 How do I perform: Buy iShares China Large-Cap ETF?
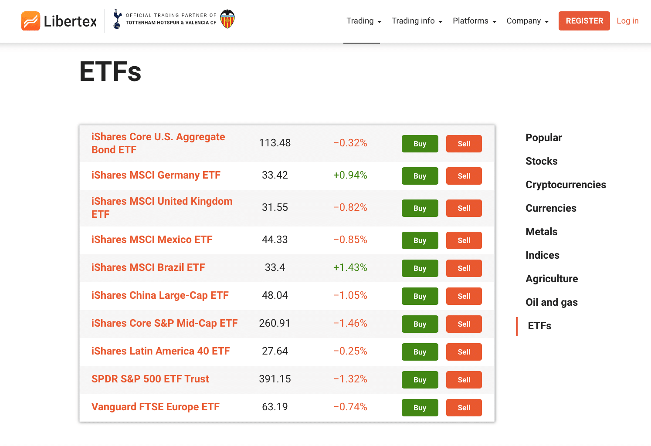coord(420,296)
